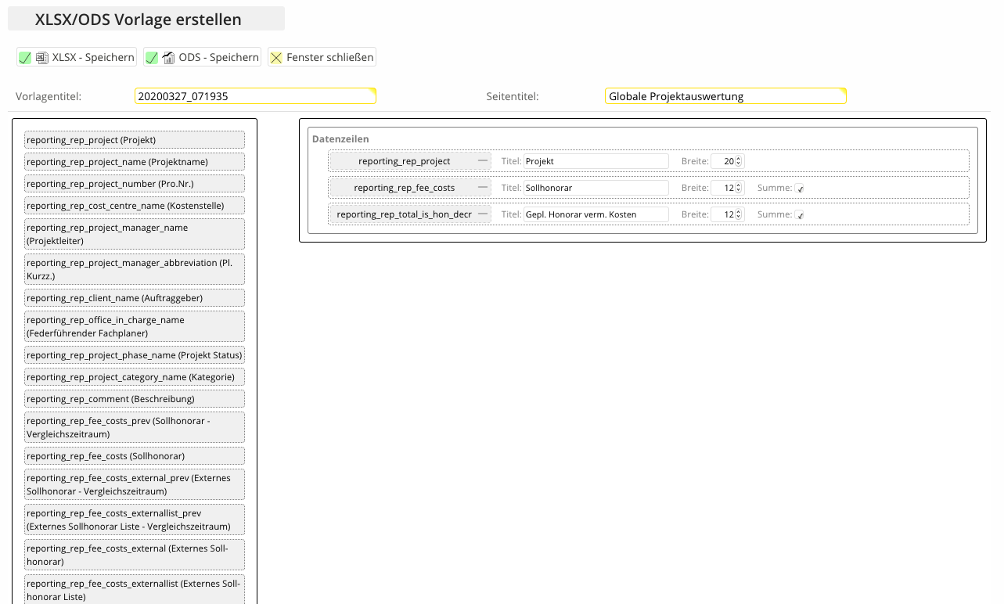The image size is (1004, 604).
Task: Adjust Breite stepper of Projekt row
Action: 739,161
